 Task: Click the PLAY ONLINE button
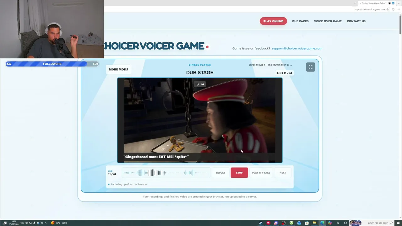click(273, 21)
